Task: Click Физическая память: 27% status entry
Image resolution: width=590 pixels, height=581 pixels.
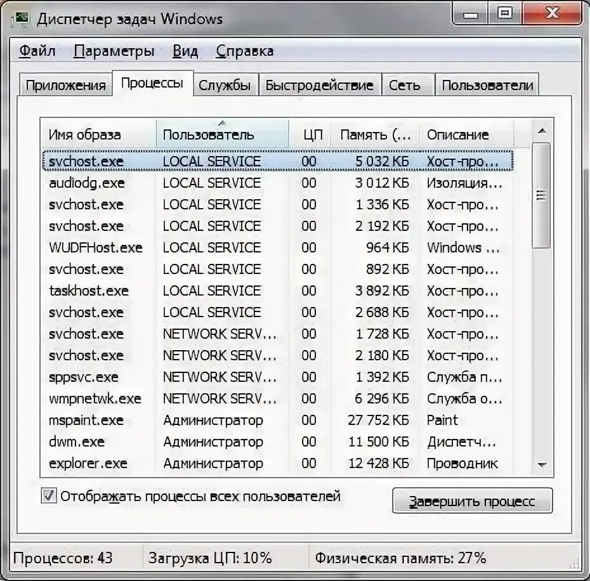Action: [x=400, y=558]
